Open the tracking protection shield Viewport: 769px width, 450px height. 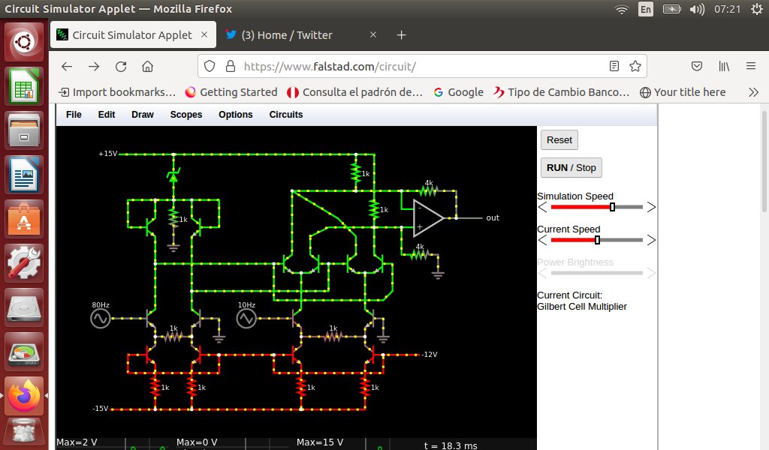pyautogui.click(x=210, y=66)
